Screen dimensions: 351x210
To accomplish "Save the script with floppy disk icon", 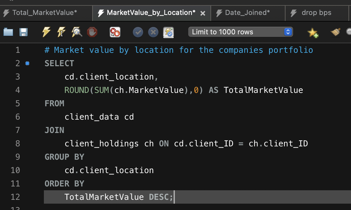I will tap(24, 32).
